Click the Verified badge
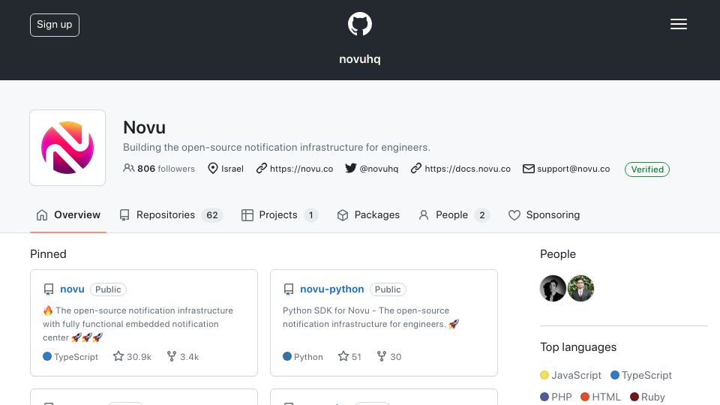720x405 pixels. [x=647, y=169]
